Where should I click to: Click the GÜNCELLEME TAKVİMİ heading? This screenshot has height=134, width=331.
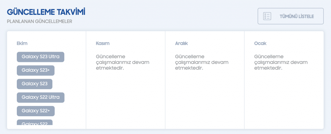46,12
